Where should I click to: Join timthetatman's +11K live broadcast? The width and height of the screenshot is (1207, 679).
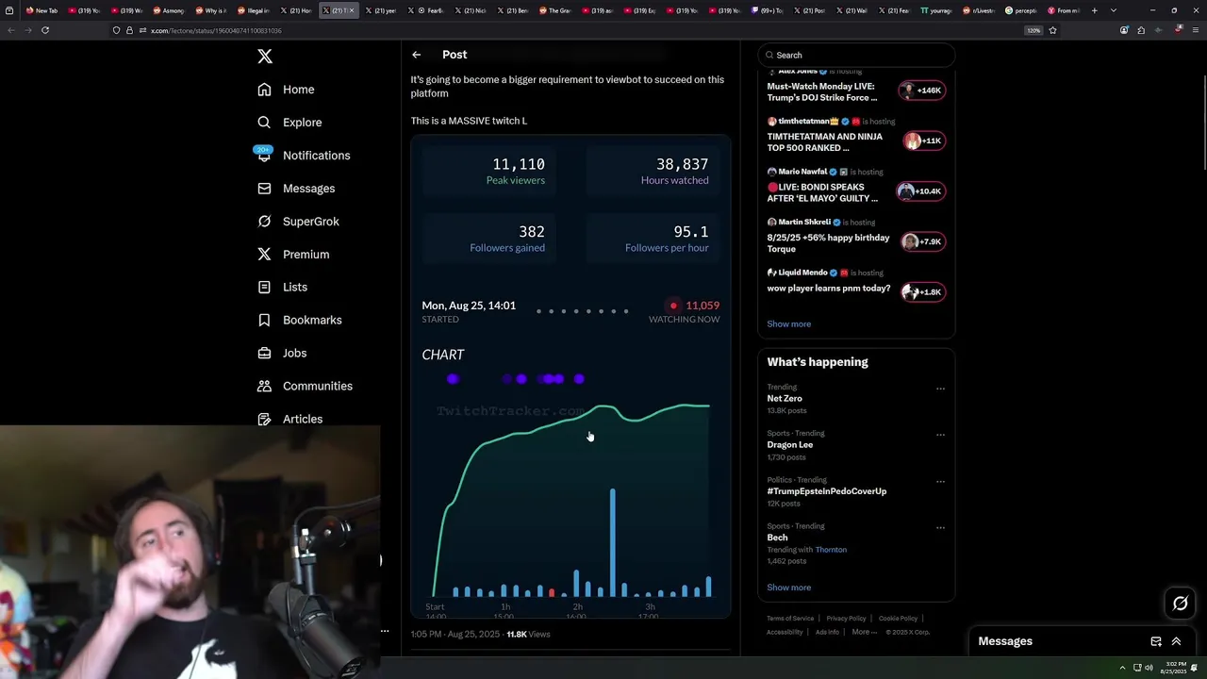923,141
